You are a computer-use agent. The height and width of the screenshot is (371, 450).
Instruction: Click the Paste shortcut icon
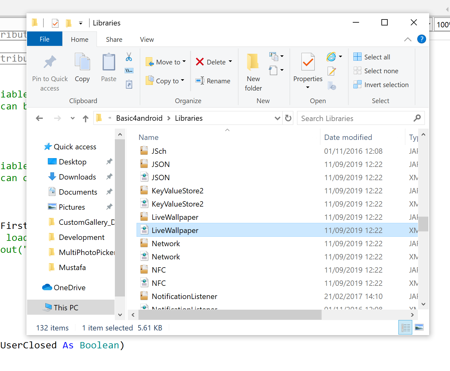pos(129,84)
